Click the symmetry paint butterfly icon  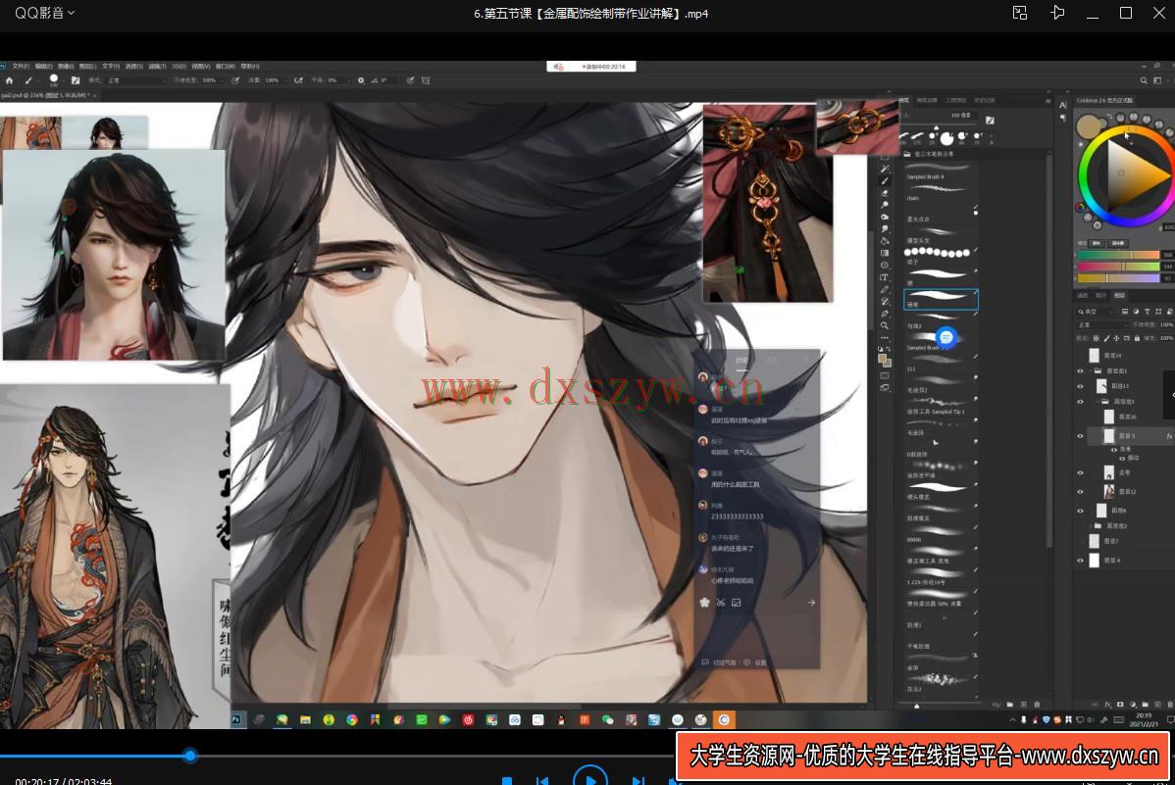point(426,80)
